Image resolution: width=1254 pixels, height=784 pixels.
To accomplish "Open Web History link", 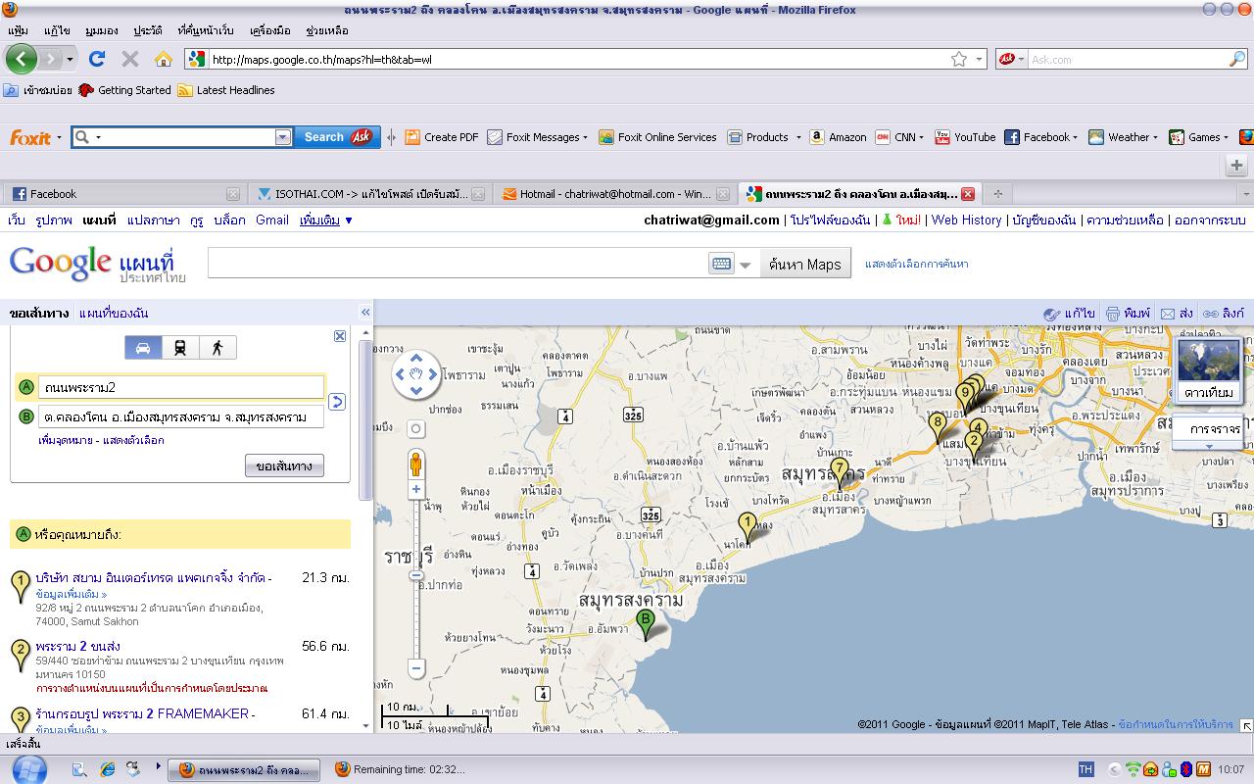I will pyautogui.click(x=966, y=220).
